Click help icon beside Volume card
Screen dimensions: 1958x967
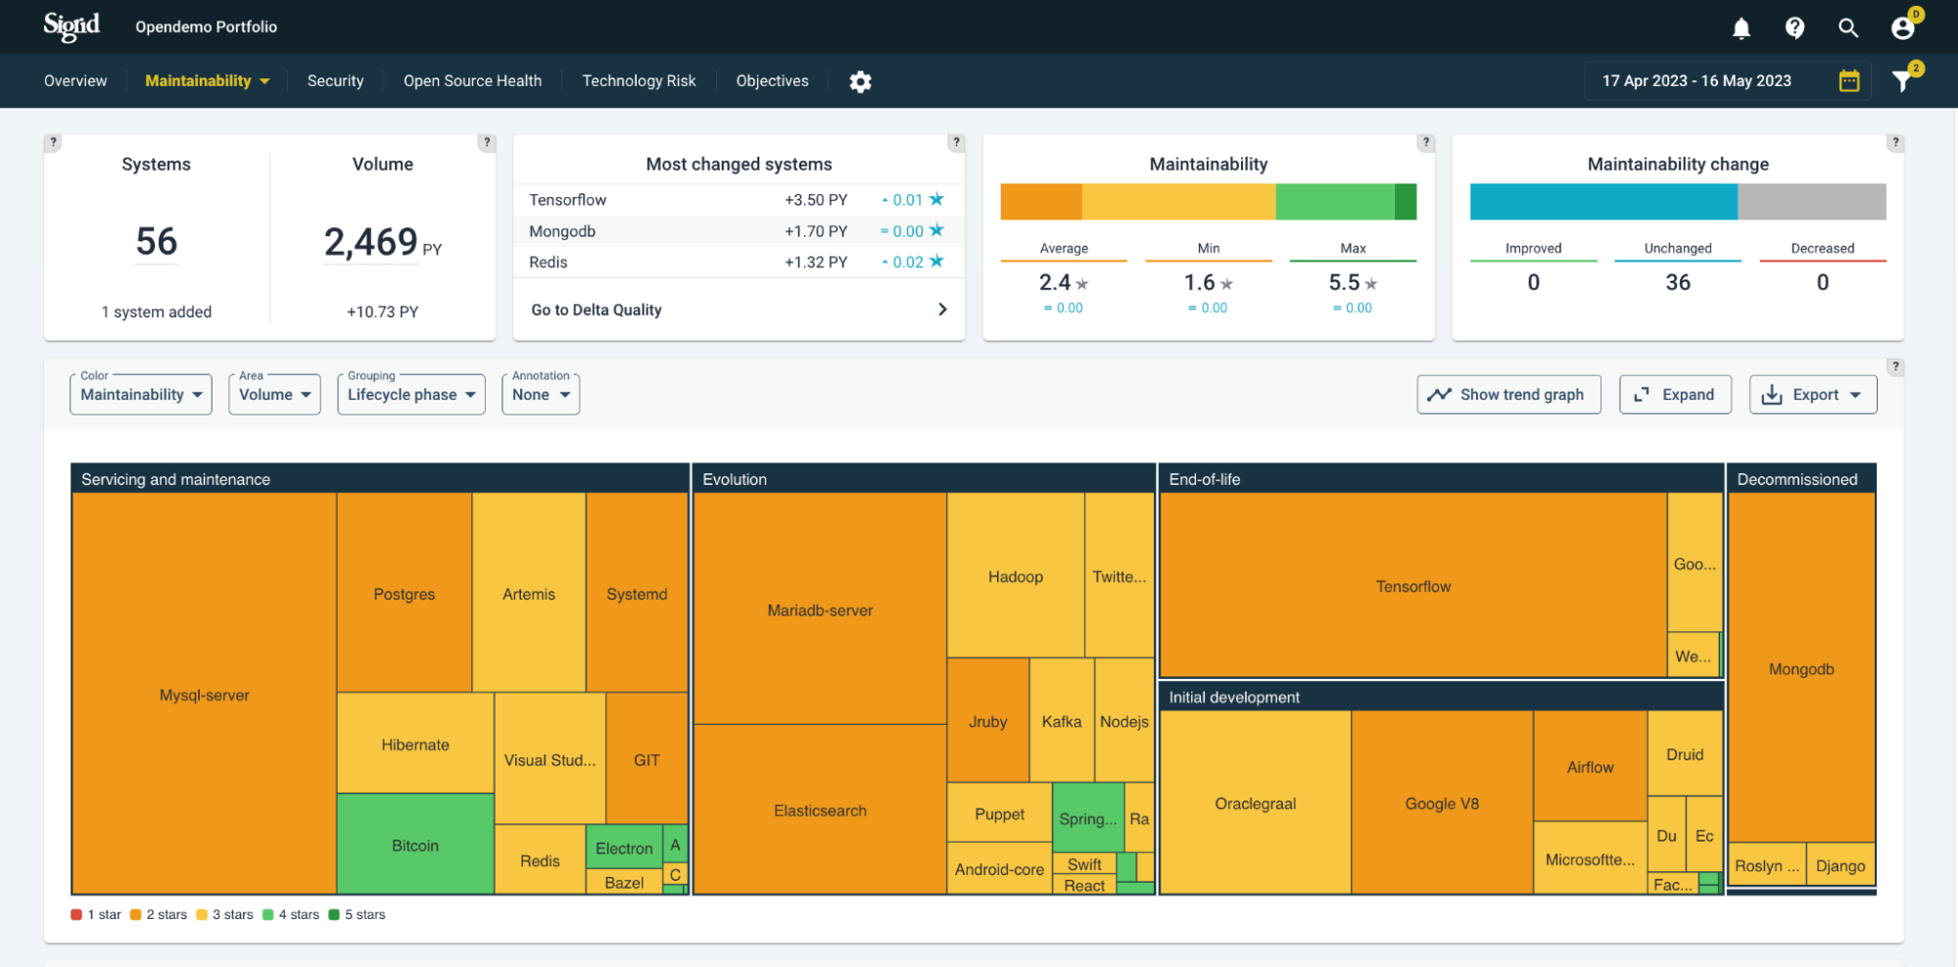pos(487,142)
